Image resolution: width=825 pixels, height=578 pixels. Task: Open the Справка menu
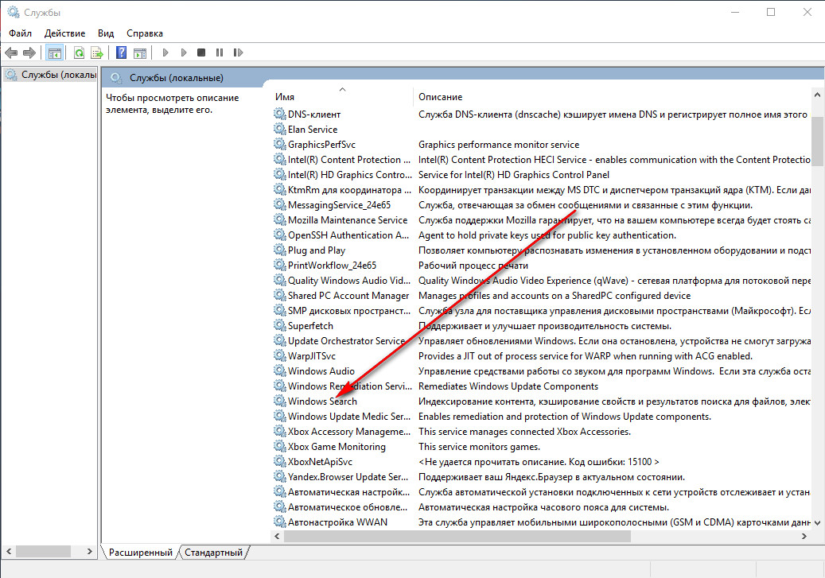tap(145, 33)
